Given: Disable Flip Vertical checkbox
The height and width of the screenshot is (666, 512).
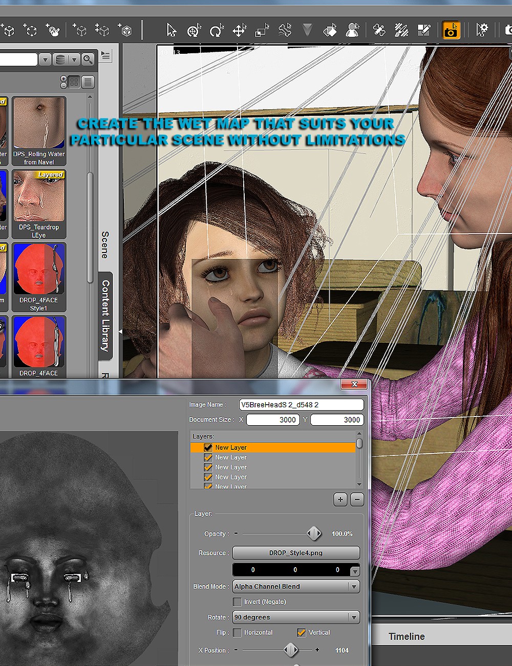Looking at the screenshot, I should pos(301,632).
